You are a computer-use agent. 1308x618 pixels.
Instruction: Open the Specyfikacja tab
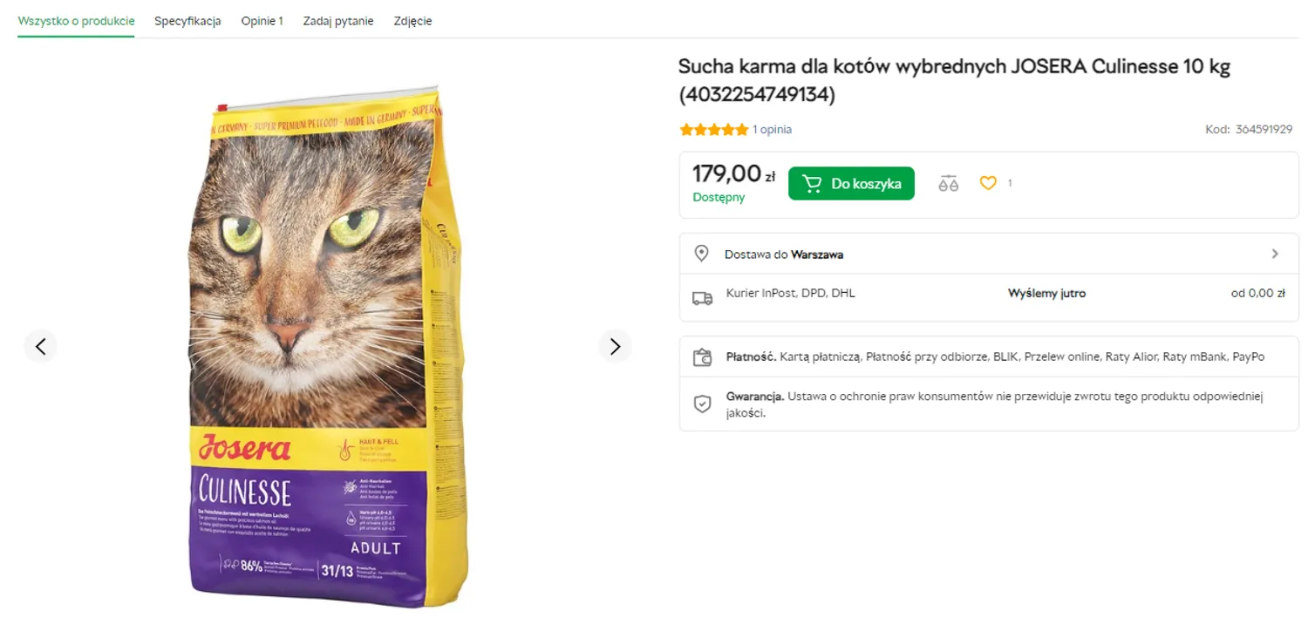187,21
